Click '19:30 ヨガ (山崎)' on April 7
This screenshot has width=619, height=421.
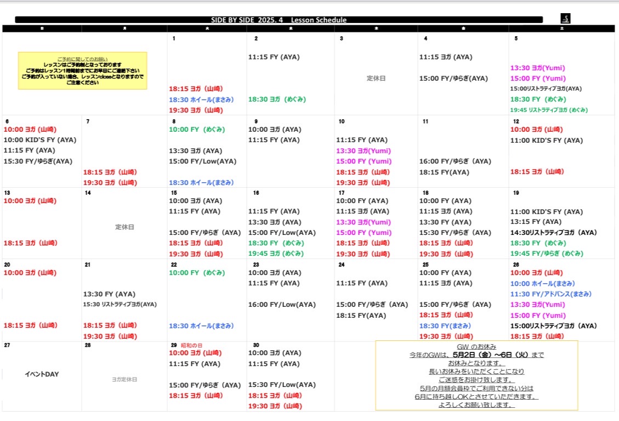(x=110, y=183)
